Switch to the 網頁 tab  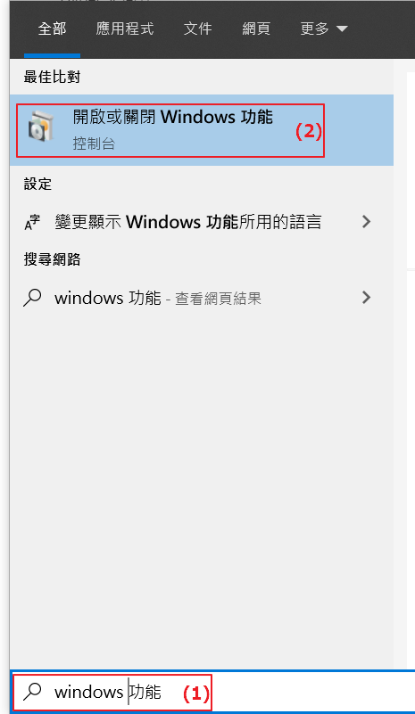pos(256,29)
